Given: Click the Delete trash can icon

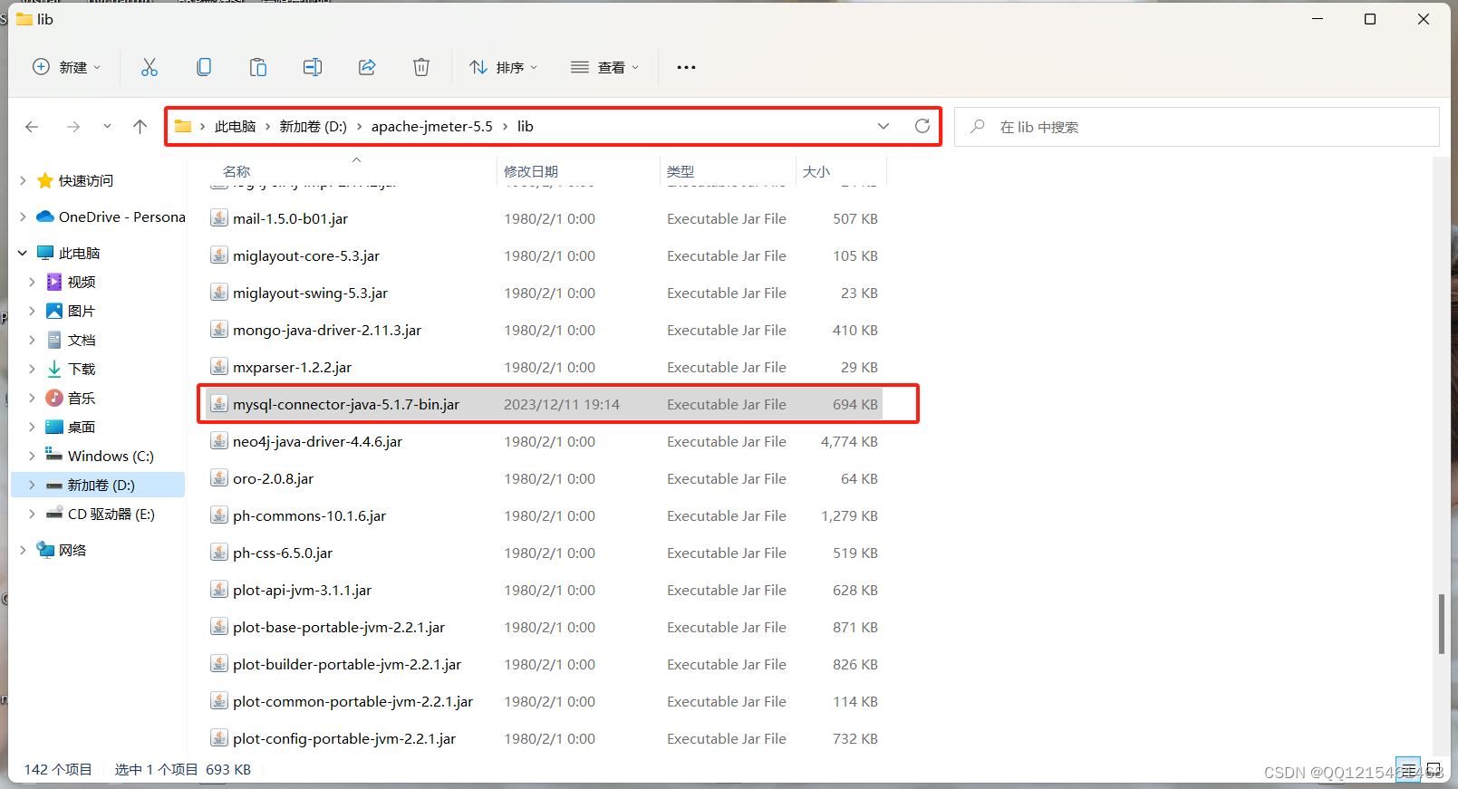Looking at the screenshot, I should (x=421, y=67).
